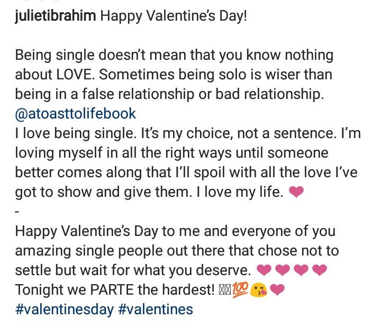The image size is (381, 328).
Task: Click the dash separator line in caption
Action: pos(17,212)
